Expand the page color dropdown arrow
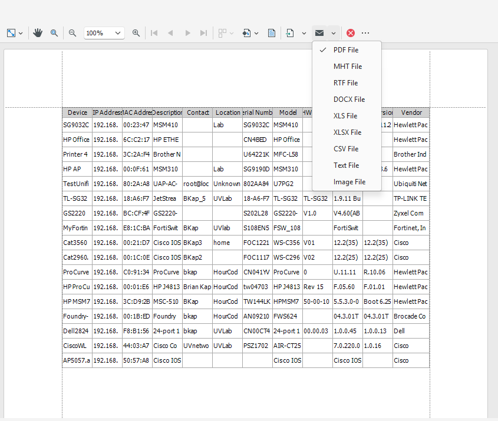 (256, 33)
